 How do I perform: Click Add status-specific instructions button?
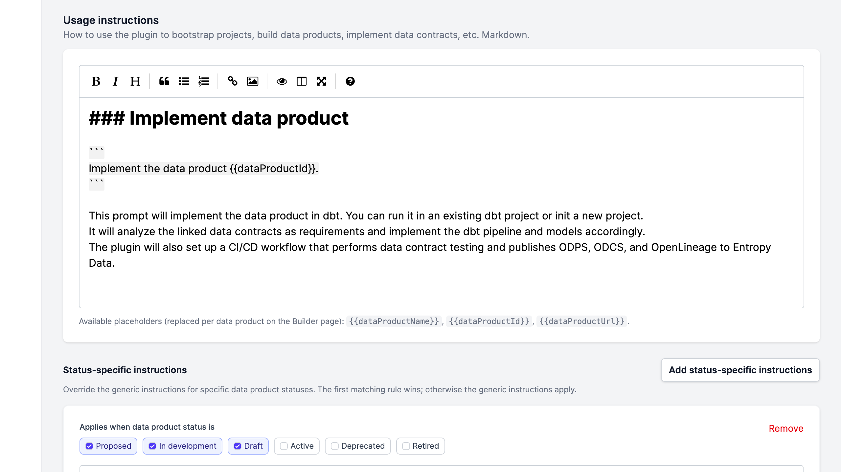tap(740, 370)
